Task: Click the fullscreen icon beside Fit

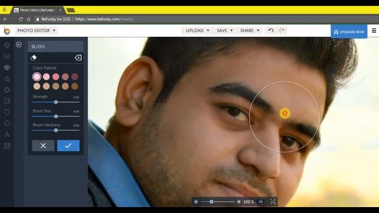Action: coord(273,202)
